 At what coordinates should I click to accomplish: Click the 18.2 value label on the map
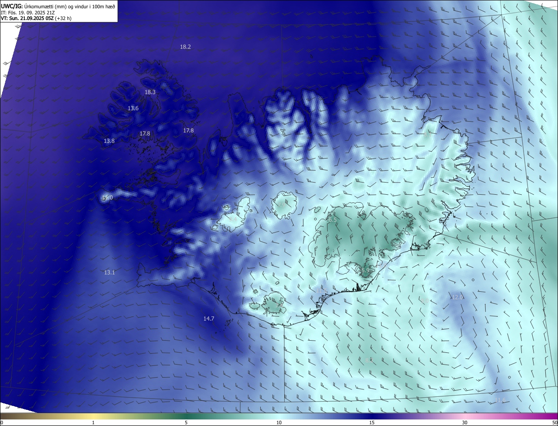(185, 47)
